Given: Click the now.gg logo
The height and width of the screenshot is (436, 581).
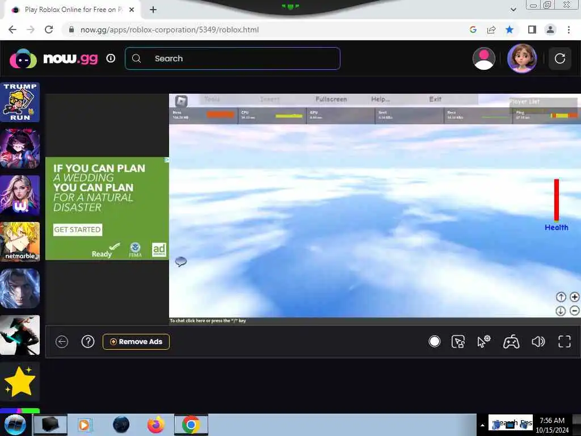Looking at the screenshot, I should pos(54,58).
